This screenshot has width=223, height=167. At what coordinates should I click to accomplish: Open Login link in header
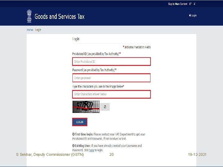click(x=193, y=15)
